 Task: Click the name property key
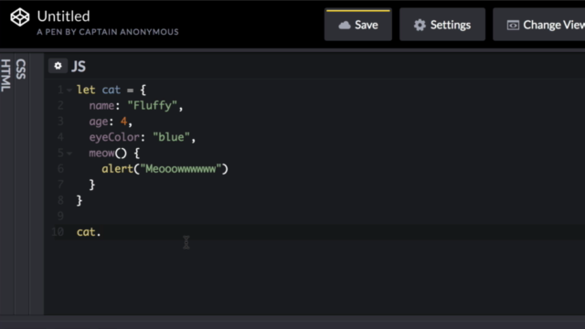click(x=101, y=106)
